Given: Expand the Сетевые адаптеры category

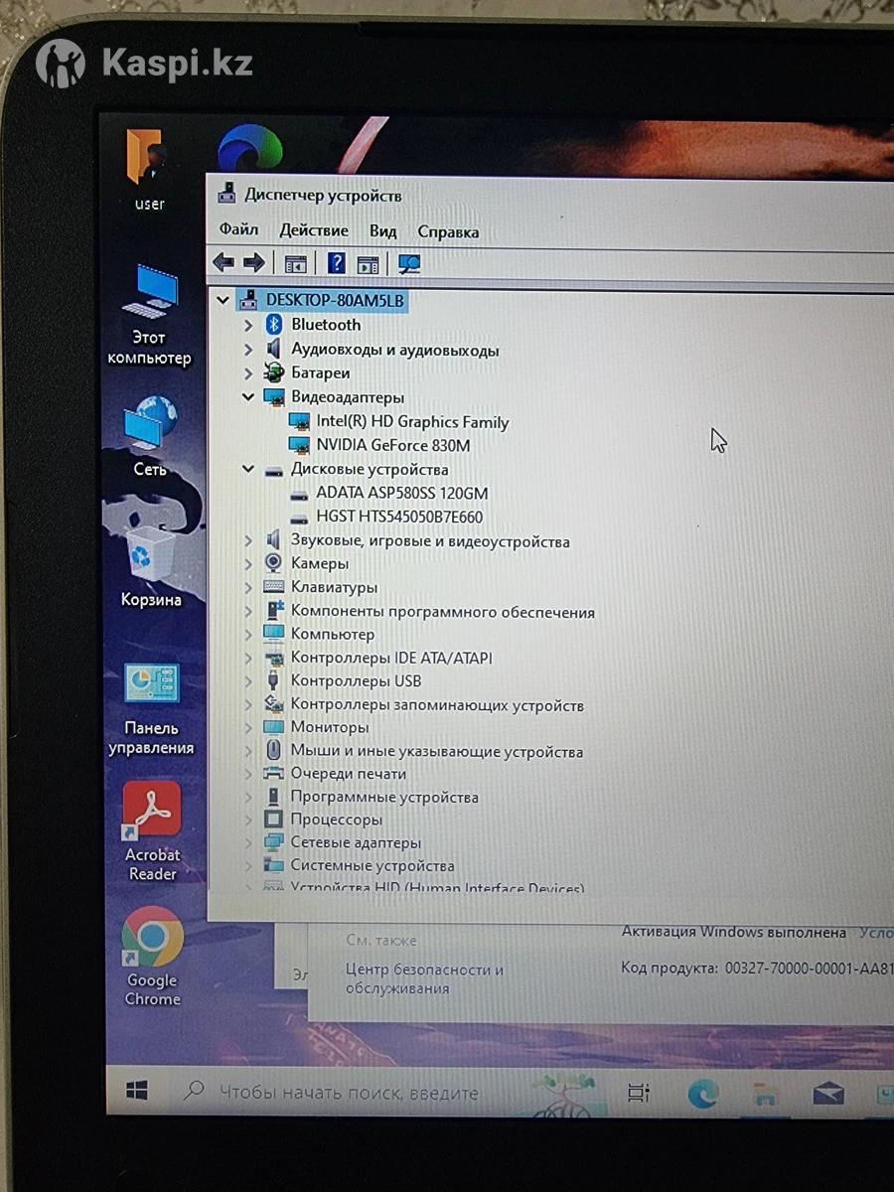Looking at the screenshot, I should pos(248,842).
